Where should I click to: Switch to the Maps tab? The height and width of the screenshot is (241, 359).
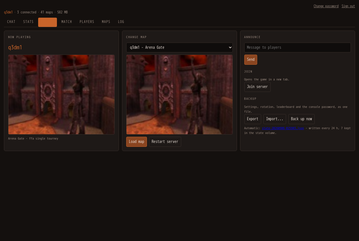tap(106, 22)
